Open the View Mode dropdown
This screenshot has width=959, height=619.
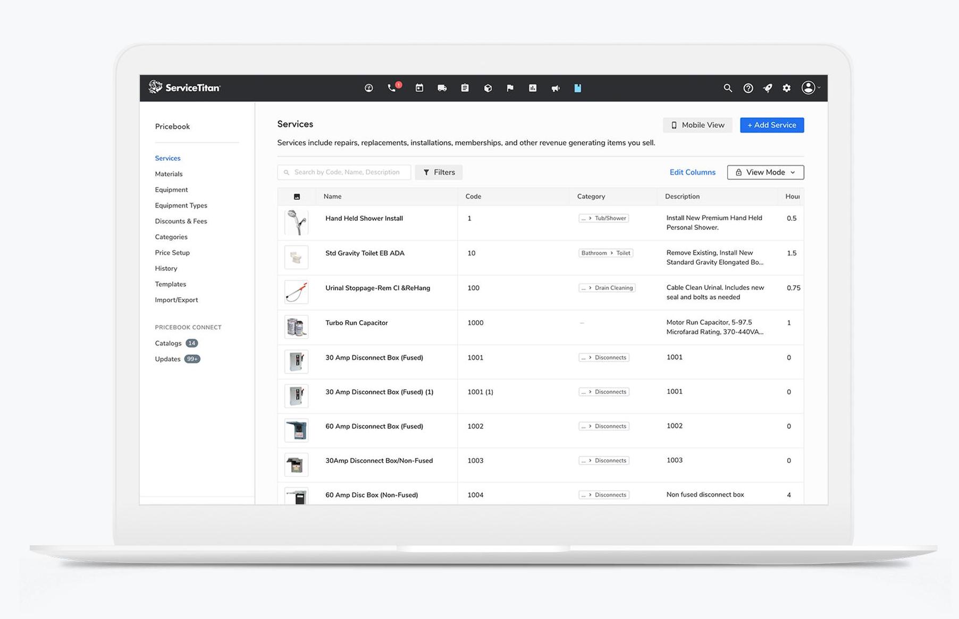pyautogui.click(x=765, y=172)
